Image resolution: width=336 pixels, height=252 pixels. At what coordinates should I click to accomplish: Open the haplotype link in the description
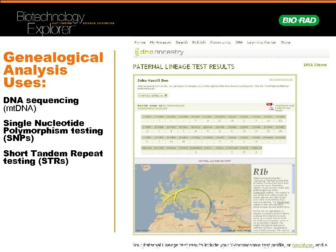point(302,245)
